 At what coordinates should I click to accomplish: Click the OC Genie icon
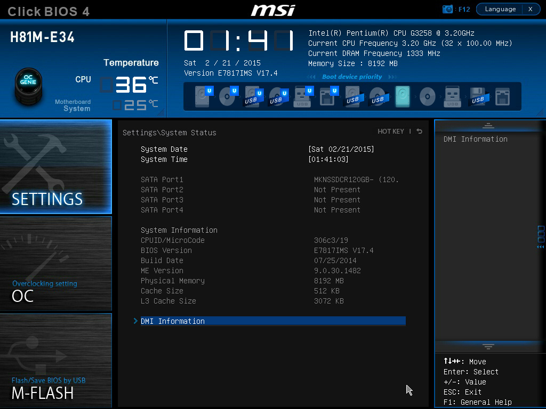pyautogui.click(x=28, y=88)
